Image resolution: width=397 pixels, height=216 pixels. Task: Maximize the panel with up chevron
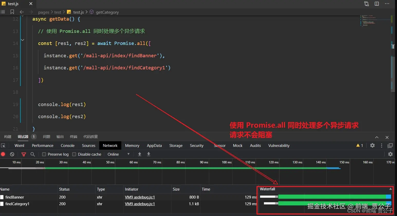(377, 137)
